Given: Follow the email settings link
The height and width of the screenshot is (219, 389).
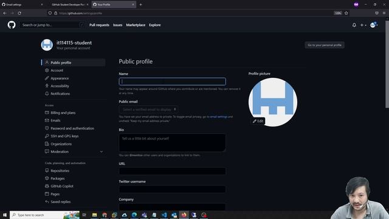Looking at the screenshot, I should point(219,117).
